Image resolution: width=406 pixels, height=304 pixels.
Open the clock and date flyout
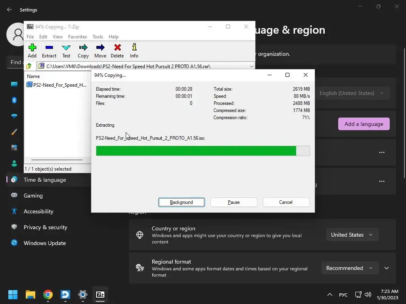pyautogui.click(x=388, y=294)
